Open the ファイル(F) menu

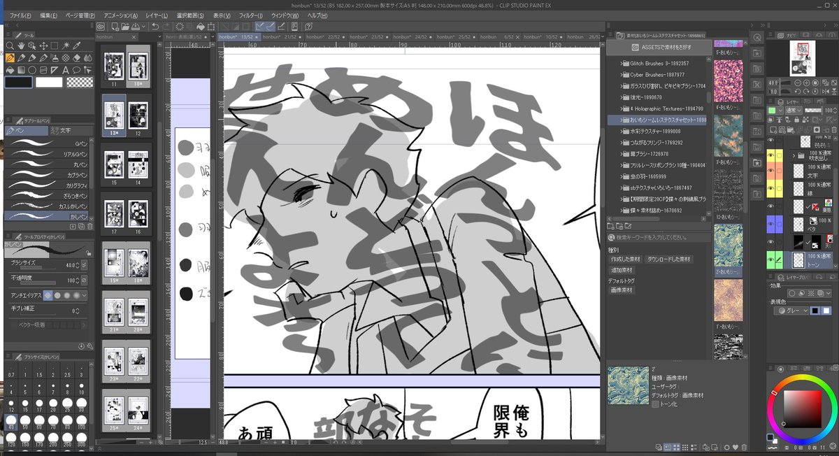(20, 15)
